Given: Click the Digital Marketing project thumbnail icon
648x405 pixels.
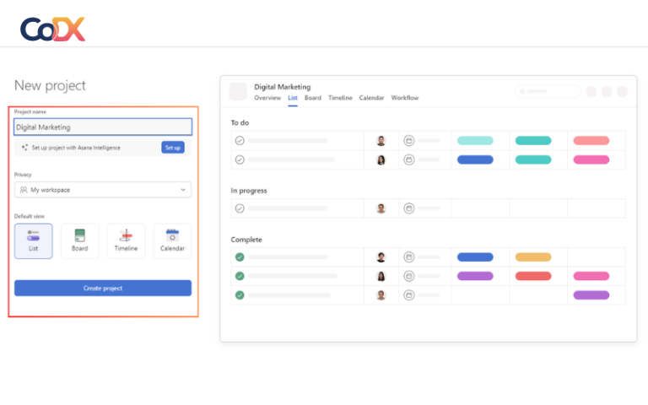Looking at the screenshot, I should pos(238,92).
